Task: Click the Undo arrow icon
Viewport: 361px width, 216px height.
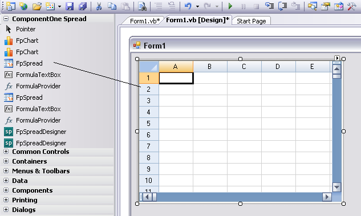Action: [188, 6]
